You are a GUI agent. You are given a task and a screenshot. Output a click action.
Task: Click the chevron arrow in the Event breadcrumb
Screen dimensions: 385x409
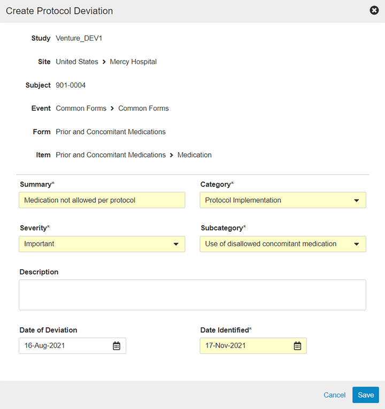coord(112,108)
